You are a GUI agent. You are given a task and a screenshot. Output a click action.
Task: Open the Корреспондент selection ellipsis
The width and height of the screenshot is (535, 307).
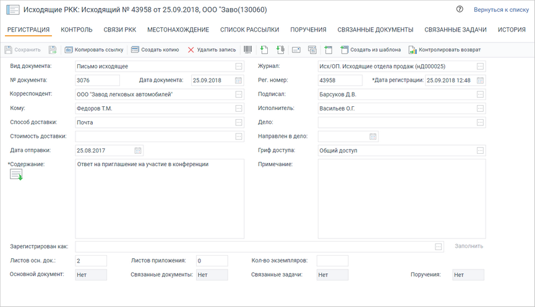pyautogui.click(x=239, y=95)
